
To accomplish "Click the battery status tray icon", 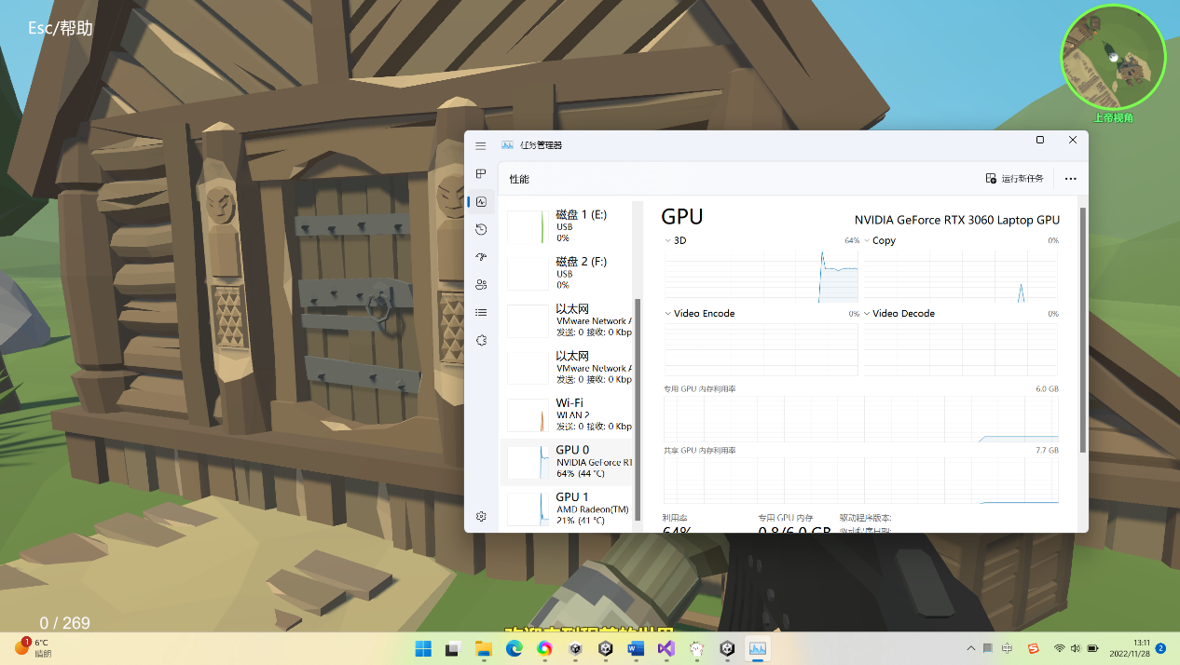I will (x=1092, y=648).
